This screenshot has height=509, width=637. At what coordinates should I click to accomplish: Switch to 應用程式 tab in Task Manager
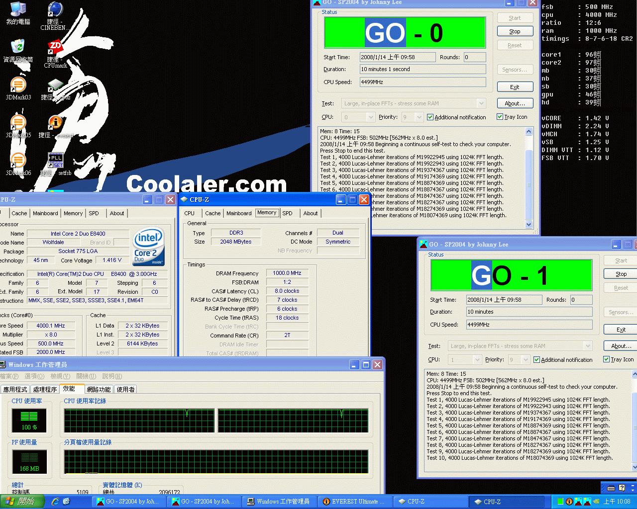15,390
